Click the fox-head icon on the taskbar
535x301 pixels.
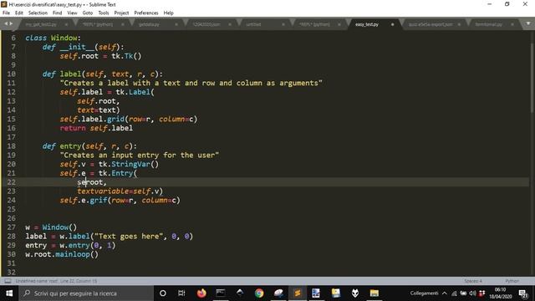[355, 293]
